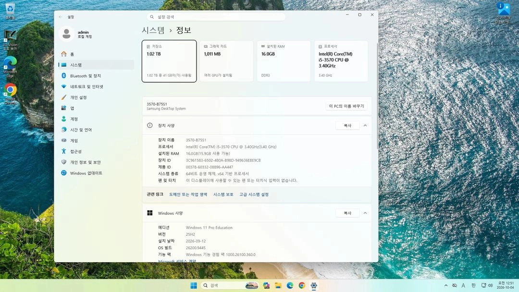The width and height of the screenshot is (519, 292).
Task: Select the 3D Vision 포토 뷰어 desktop shortcut
Action: point(10,40)
